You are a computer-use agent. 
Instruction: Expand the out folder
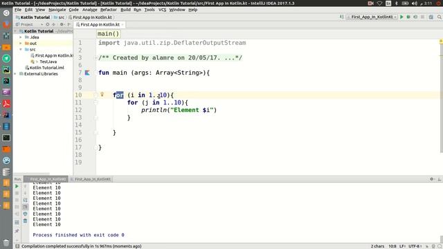[x=21, y=44]
